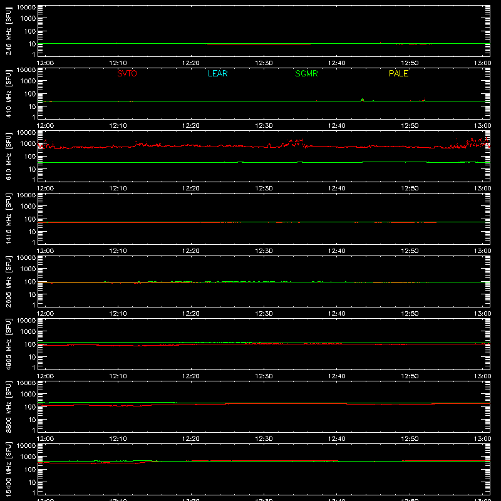Select the green SGMR legend label
The image size is (501, 501).
coord(306,73)
